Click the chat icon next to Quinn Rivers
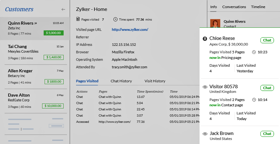Image resolution: width=280 pixels, height=144 pixels. click(x=35, y=23)
